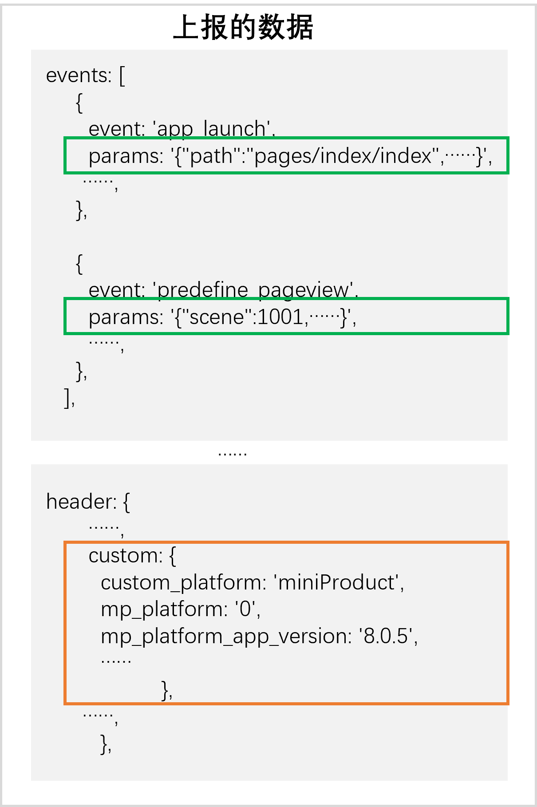Click the "header: {" line
Viewport: 537px width, 807px height.
coord(88,502)
